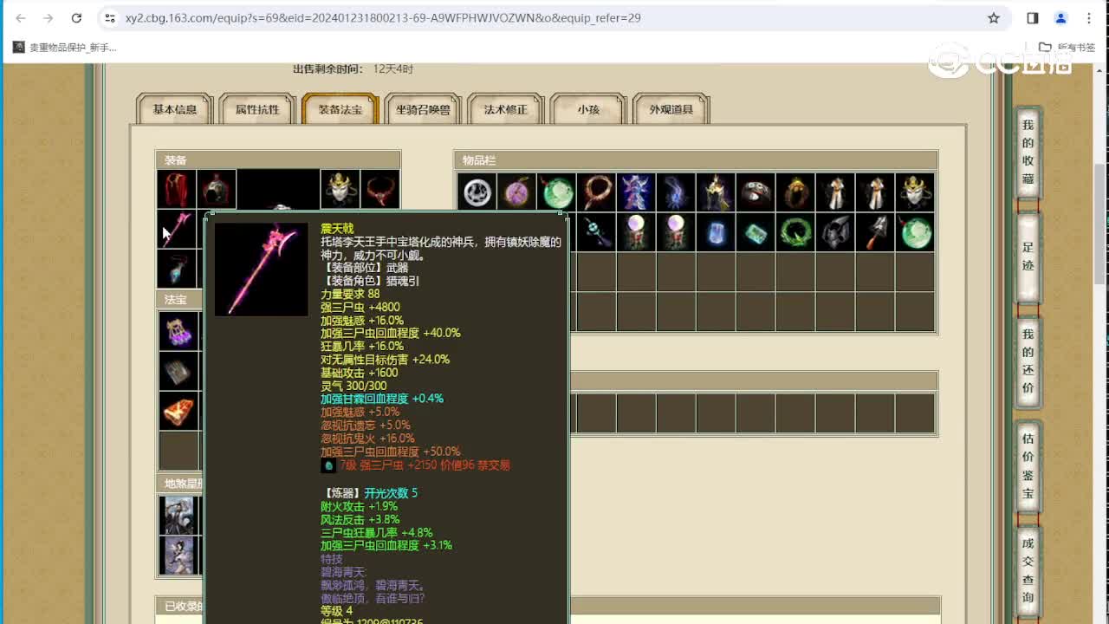The width and height of the screenshot is (1109, 624).
Task: Click the red cloak equipment icon
Action: point(177,189)
